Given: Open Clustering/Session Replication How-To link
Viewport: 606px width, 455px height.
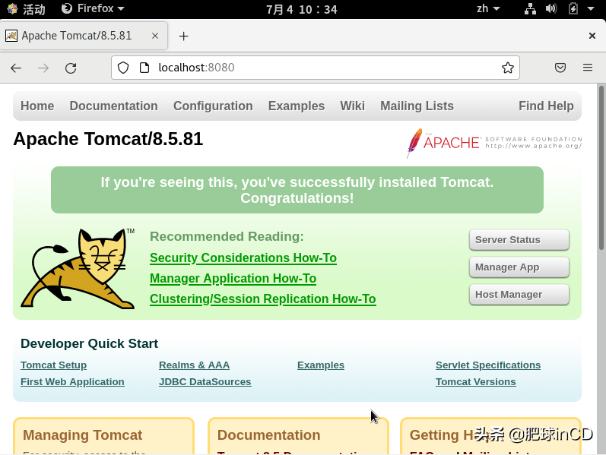Looking at the screenshot, I should click(263, 299).
